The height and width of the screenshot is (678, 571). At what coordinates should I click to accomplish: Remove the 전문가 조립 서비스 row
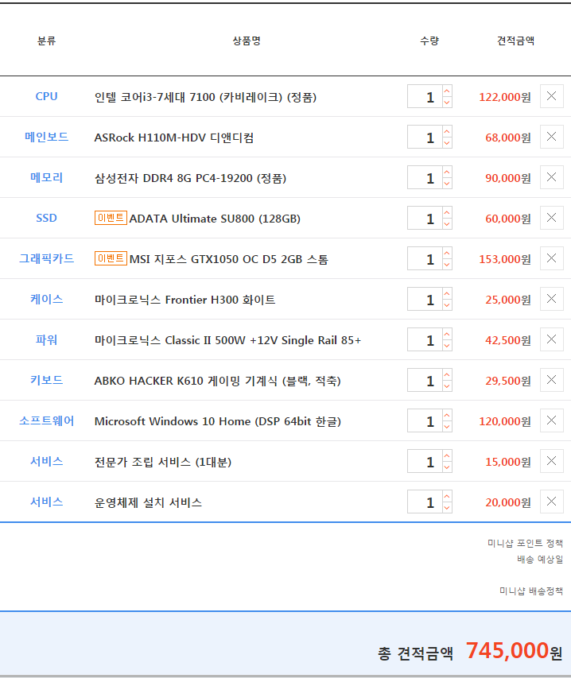(552, 461)
